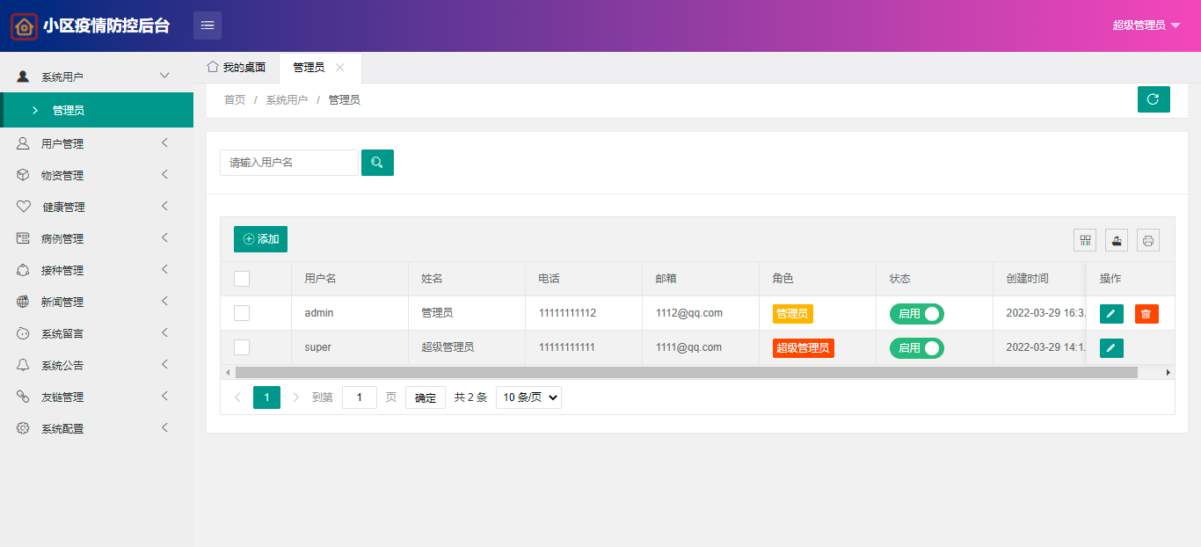Click the 用户管理 user icon in sidebar
Image resolution: width=1201 pixels, height=547 pixels.
(x=23, y=143)
